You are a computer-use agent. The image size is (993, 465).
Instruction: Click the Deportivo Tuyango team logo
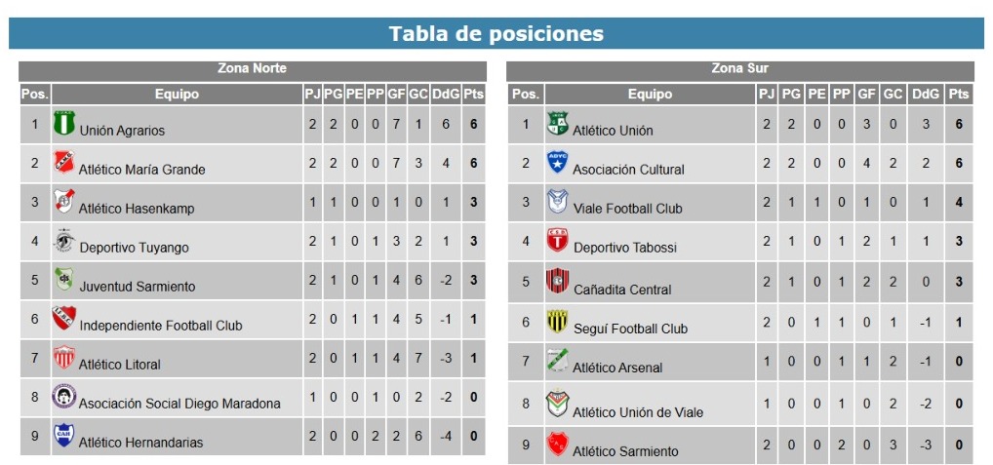[64, 241]
